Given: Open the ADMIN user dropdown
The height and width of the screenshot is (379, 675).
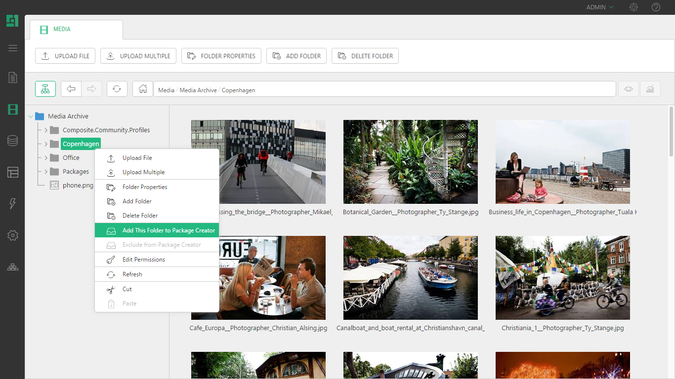Looking at the screenshot, I should [600, 7].
